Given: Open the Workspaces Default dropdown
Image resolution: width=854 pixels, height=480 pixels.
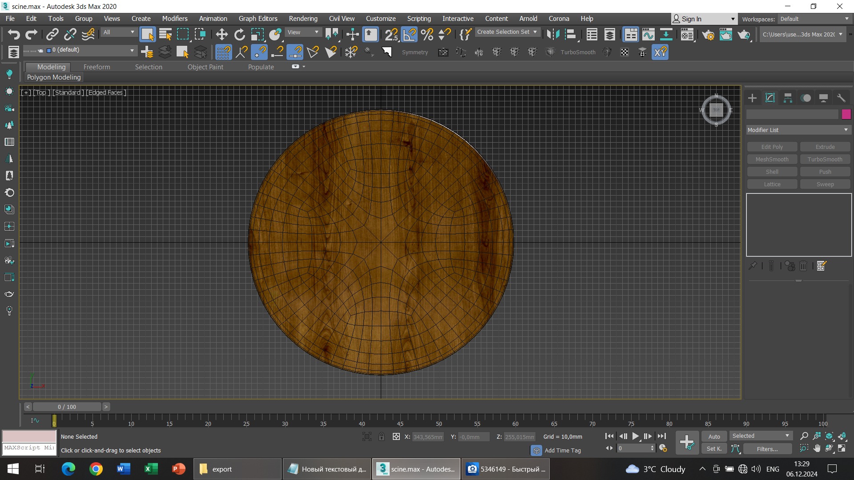Looking at the screenshot, I should tap(814, 19).
